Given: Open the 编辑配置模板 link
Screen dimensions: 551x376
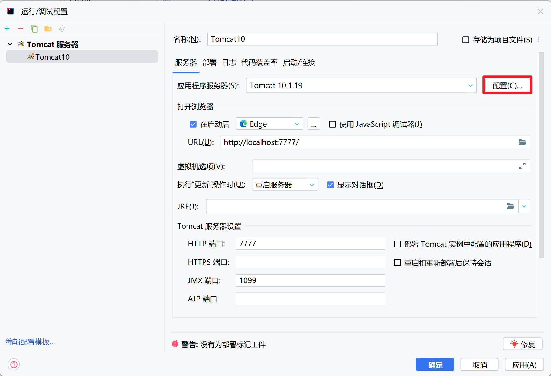Looking at the screenshot, I should [30, 342].
